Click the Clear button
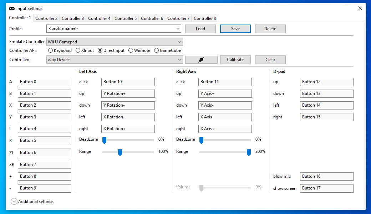 point(270,60)
